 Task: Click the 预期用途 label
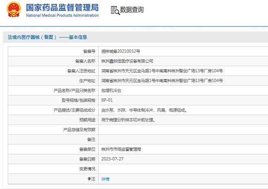(87, 120)
